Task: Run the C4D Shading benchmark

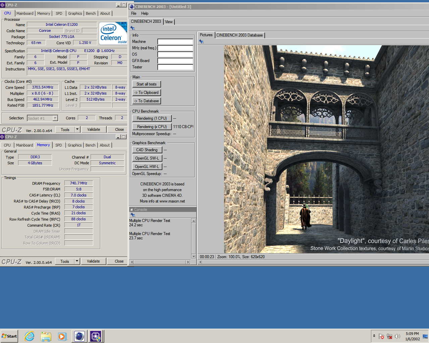Action: (147, 150)
